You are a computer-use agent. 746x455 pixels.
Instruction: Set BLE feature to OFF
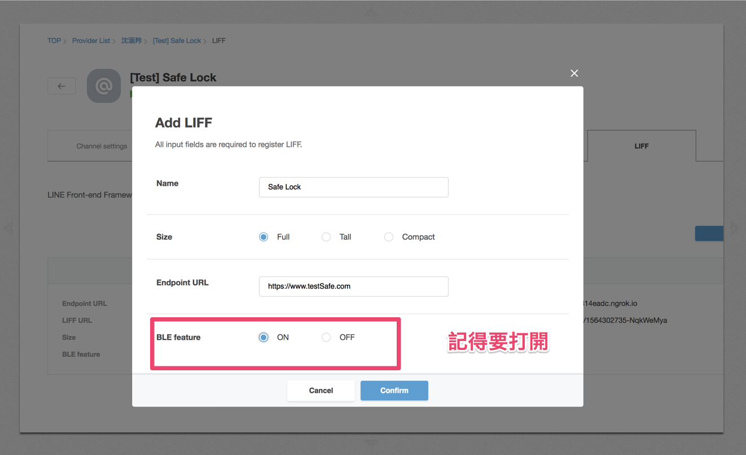[326, 338]
